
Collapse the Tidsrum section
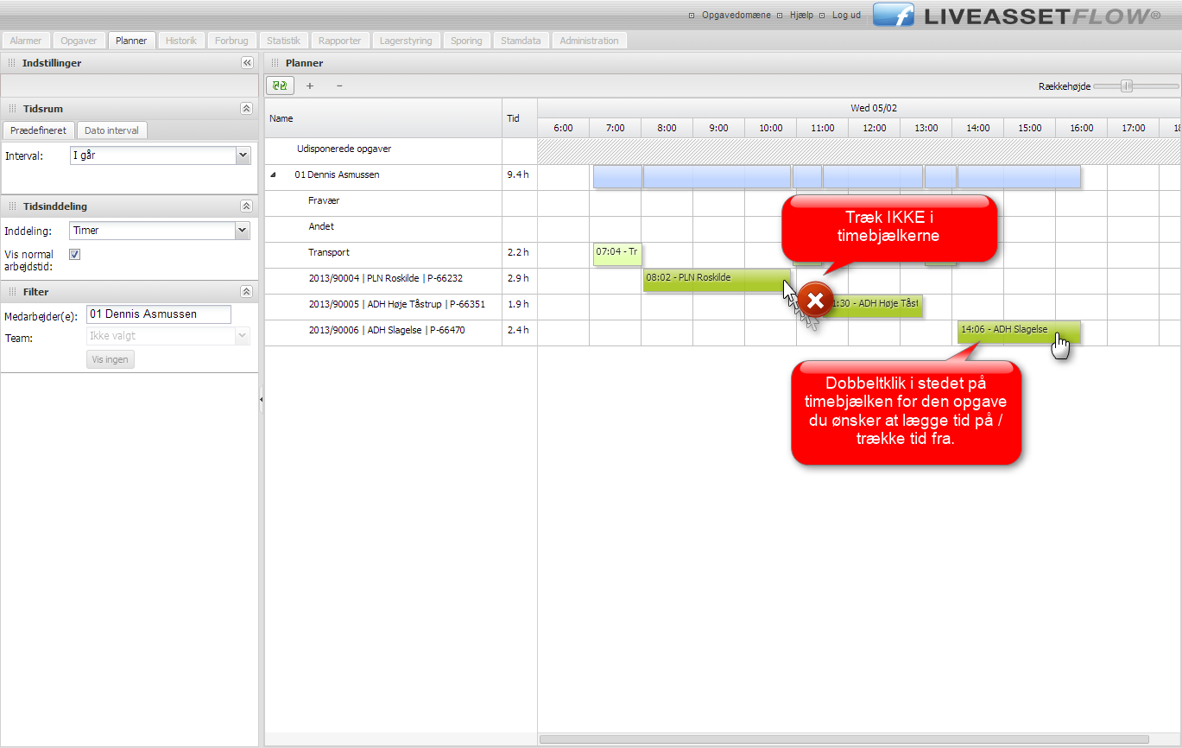click(246, 109)
